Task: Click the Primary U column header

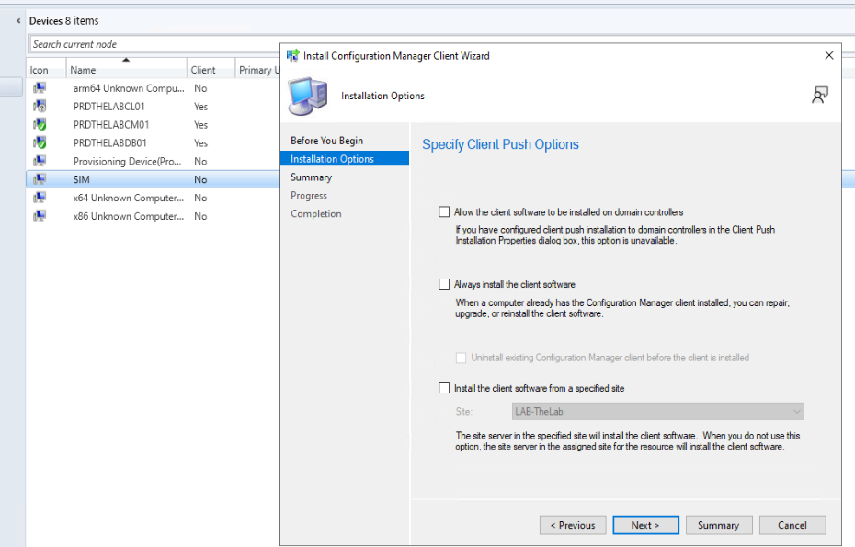Action: tap(258, 70)
